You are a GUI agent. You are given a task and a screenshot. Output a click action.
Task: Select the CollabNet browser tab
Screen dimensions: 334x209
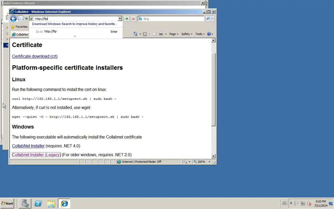[x=20, y=34]
